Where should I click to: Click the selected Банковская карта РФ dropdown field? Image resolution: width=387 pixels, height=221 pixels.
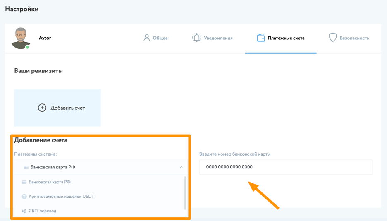point(99,167)
